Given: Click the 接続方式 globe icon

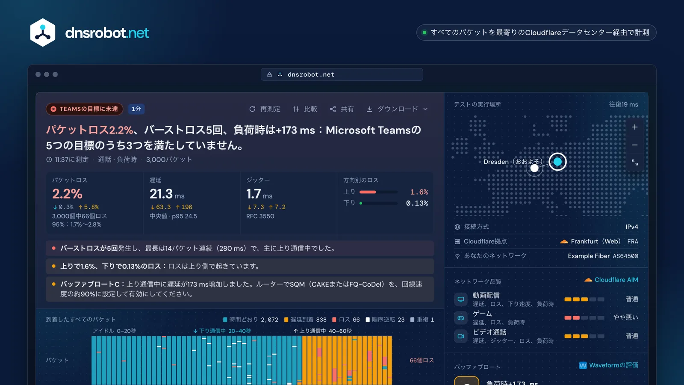Looking at the screenshot, I should point(457,227).
